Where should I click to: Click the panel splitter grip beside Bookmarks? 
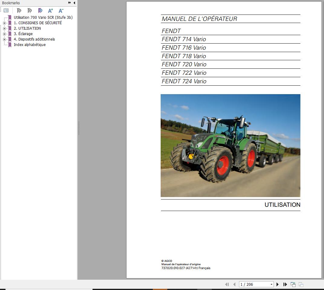tap(79, 128)
